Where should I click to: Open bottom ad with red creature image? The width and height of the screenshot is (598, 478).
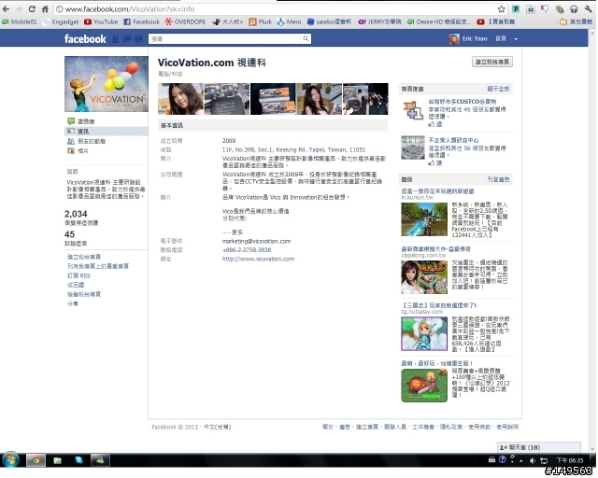click(x=424, y=386)
